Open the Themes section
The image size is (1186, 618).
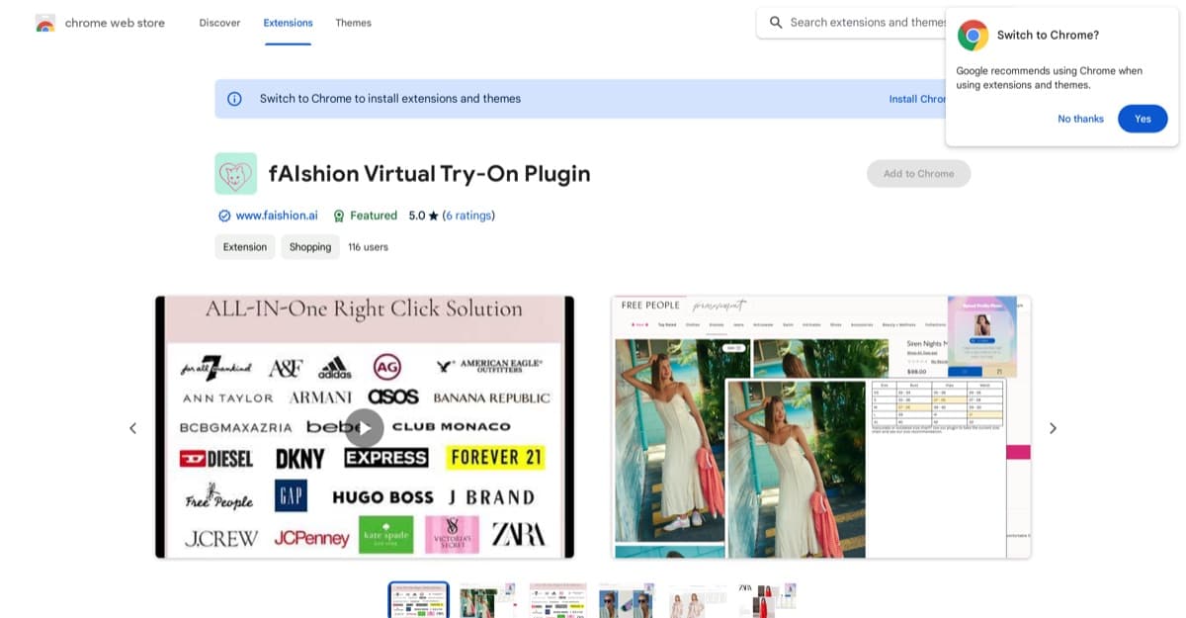[353, 22]
